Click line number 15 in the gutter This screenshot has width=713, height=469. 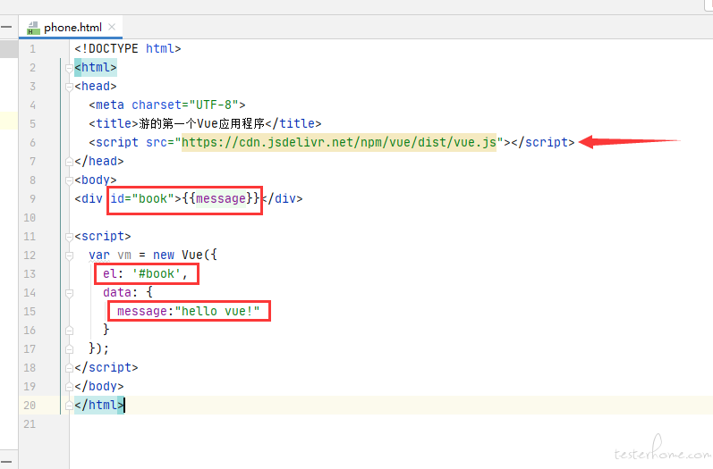tap(30, 312)
